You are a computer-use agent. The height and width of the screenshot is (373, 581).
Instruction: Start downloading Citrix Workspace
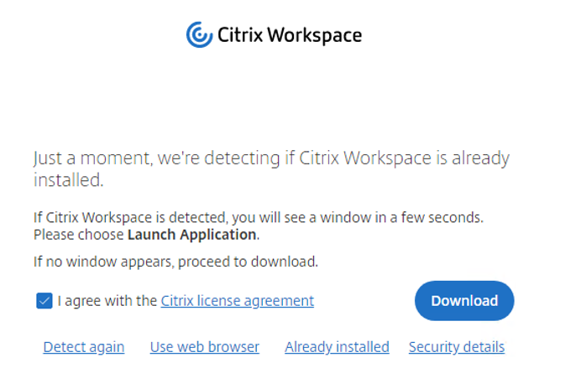click(463, 301)
